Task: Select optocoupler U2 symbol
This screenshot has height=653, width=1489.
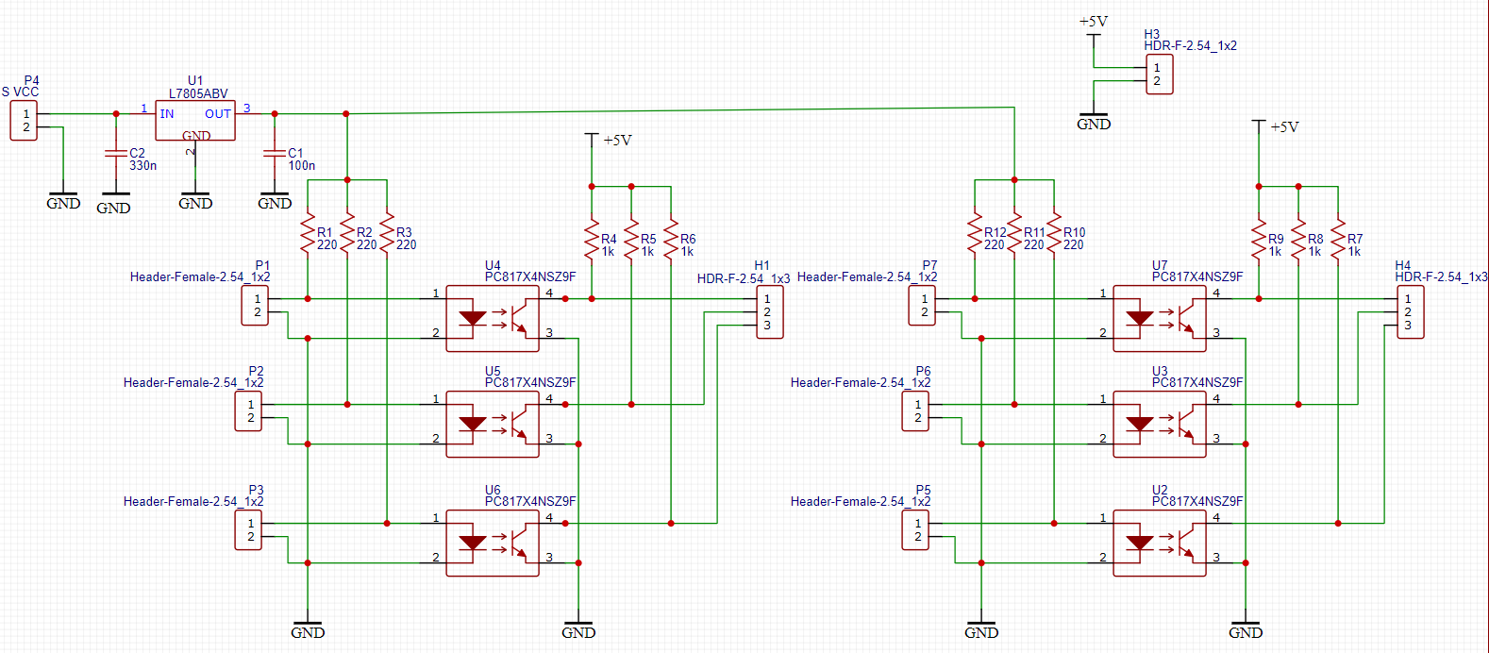Action: pyautogui.click(x=1160, y=543)
